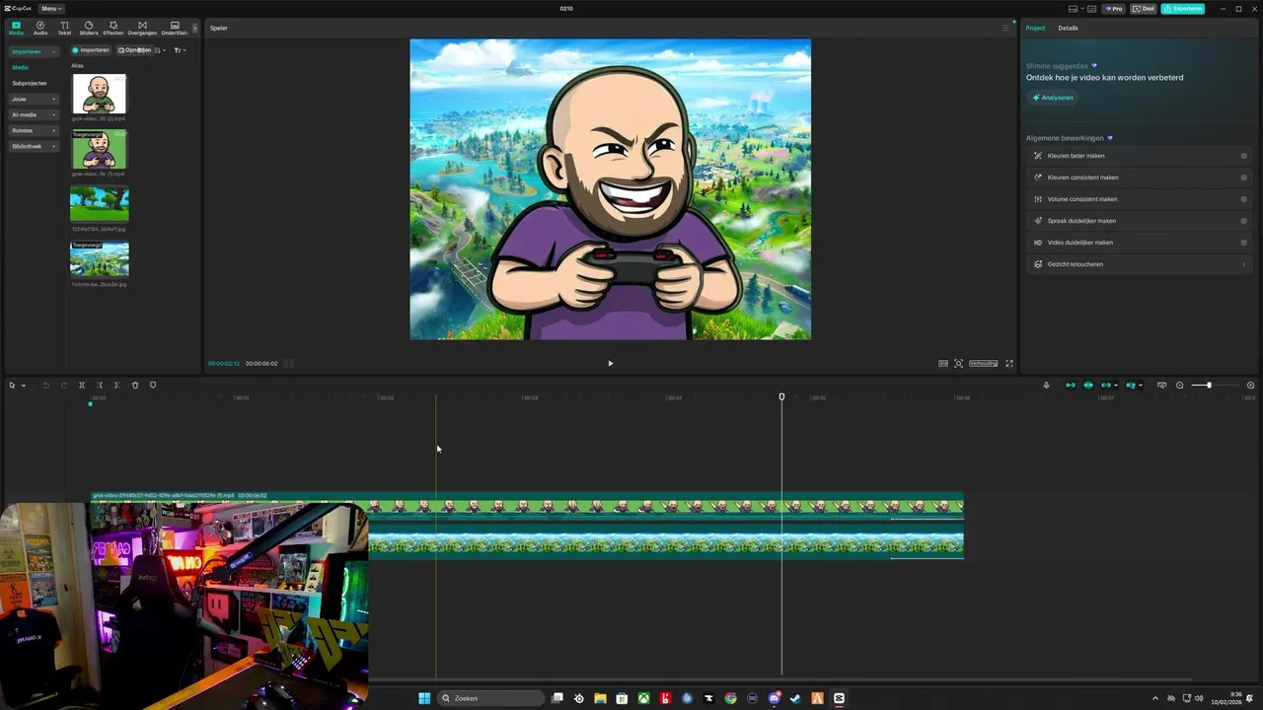Enable Video duidelijker maken
1263x710 pixels.
tap(1243, 243)
